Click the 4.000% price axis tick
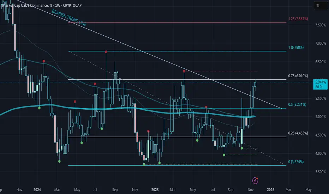 coord(321,153)
